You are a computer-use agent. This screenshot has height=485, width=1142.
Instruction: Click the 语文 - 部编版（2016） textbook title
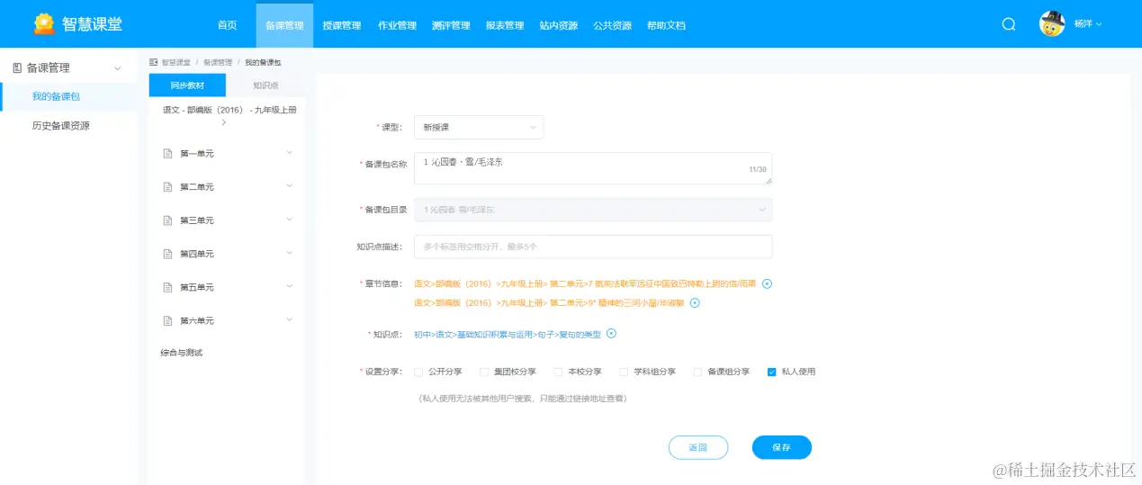[x=229, y=110]
